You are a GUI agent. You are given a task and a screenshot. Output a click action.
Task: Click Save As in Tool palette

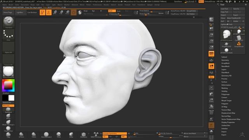coord(239,9)
